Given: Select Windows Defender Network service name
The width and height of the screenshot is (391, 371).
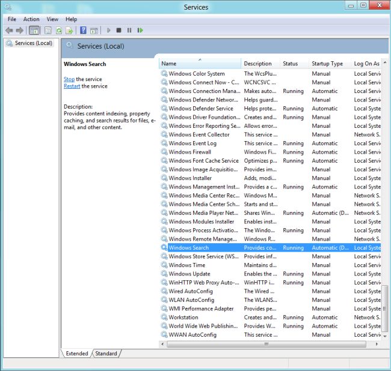Looking at the screenshot, I should click(203, 100).
